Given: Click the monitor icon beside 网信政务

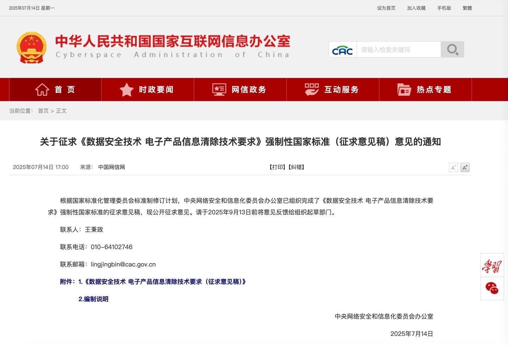Looking at the screenshot, I should (x=219, y=89).
